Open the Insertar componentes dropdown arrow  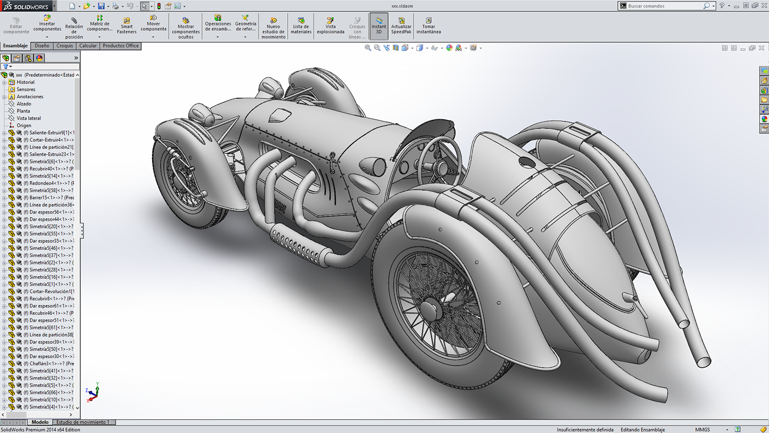pyautogui.click(x=47, y=37)
